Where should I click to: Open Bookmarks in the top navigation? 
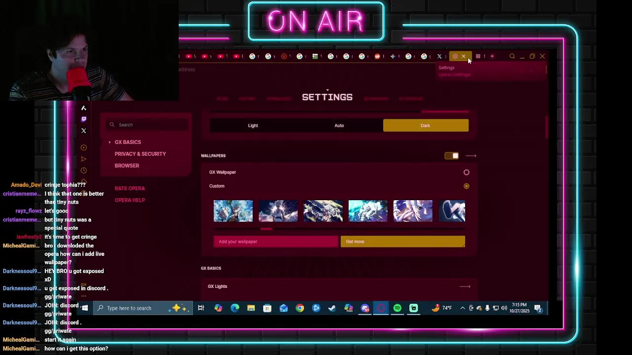pos(376,99)
